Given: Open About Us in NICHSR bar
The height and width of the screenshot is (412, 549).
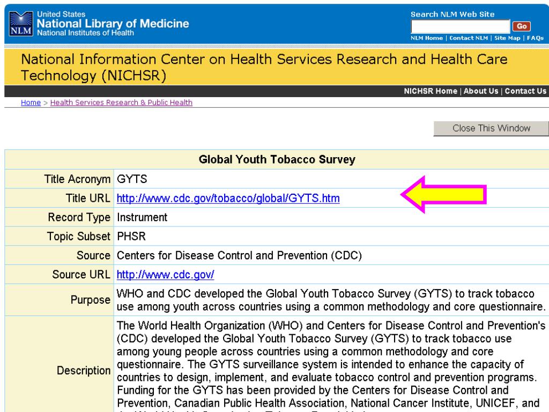Looking at the screenshot, I should click(x=481, y=91).
